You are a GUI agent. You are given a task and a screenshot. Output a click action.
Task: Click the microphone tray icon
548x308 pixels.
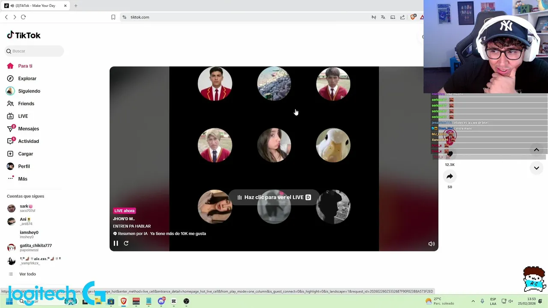pos(482,301)
